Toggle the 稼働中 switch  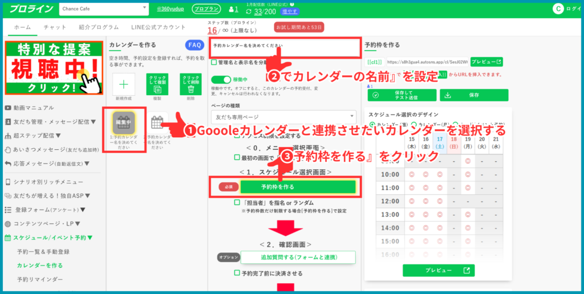pyautogui.click(x=221, y=80)
